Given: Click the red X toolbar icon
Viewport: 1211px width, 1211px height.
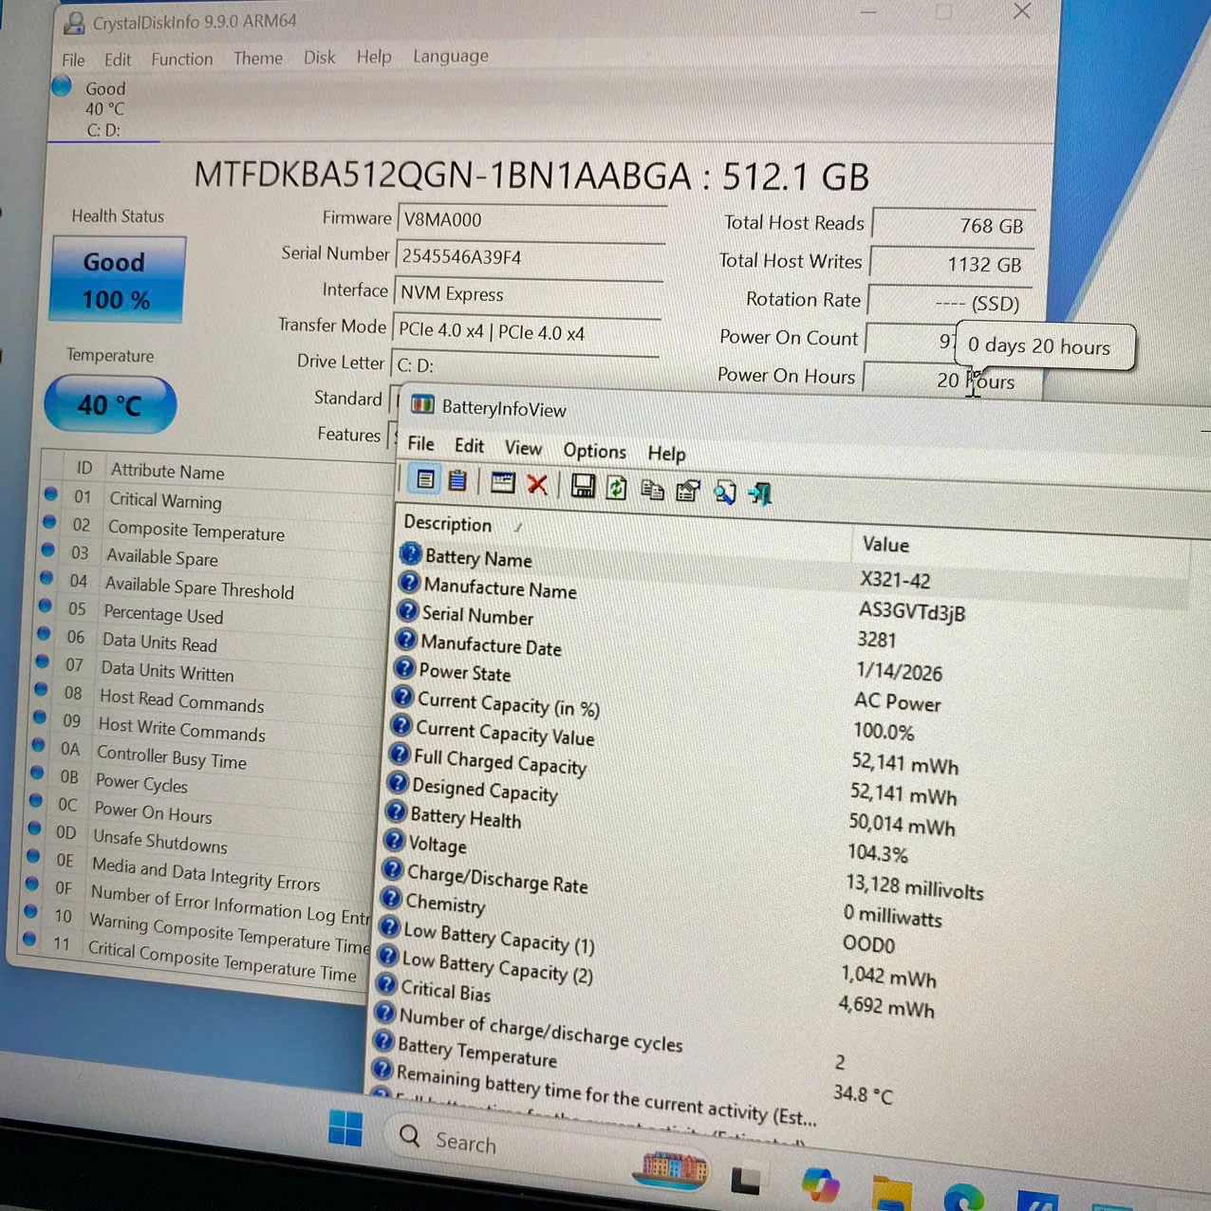Looking at the screenshot, I should 537,484.
